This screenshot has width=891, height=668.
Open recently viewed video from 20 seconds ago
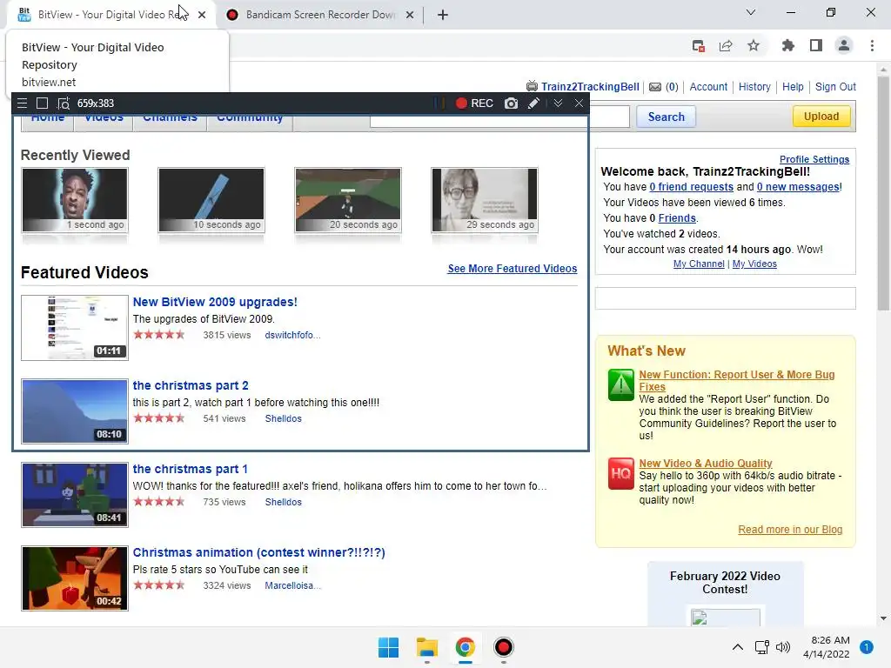[348, 200]
